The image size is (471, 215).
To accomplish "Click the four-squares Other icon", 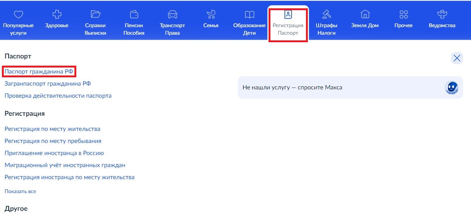I will pos(404,14).
